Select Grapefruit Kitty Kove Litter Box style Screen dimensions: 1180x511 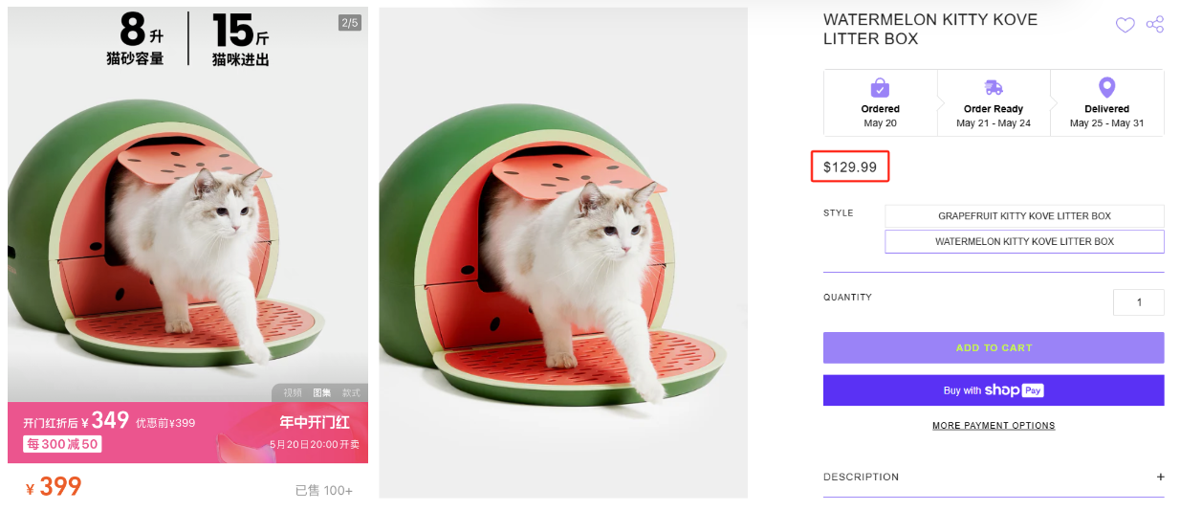pos(1024,216)
